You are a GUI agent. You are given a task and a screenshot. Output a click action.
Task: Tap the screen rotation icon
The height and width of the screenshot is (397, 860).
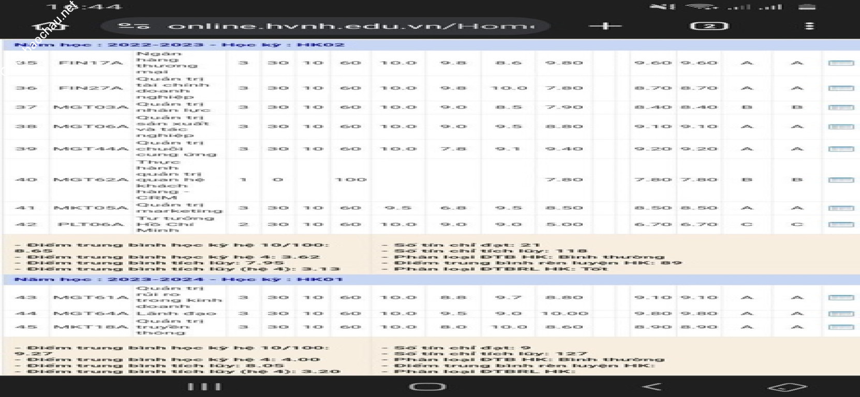pos(787,387)
